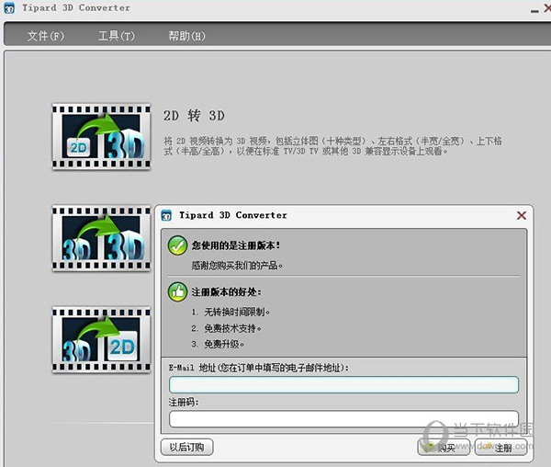Viewport: 551px width, 467px height.
Task: Click the 感谢您购买我们的产品 message
Action: (x=237, y=265)
